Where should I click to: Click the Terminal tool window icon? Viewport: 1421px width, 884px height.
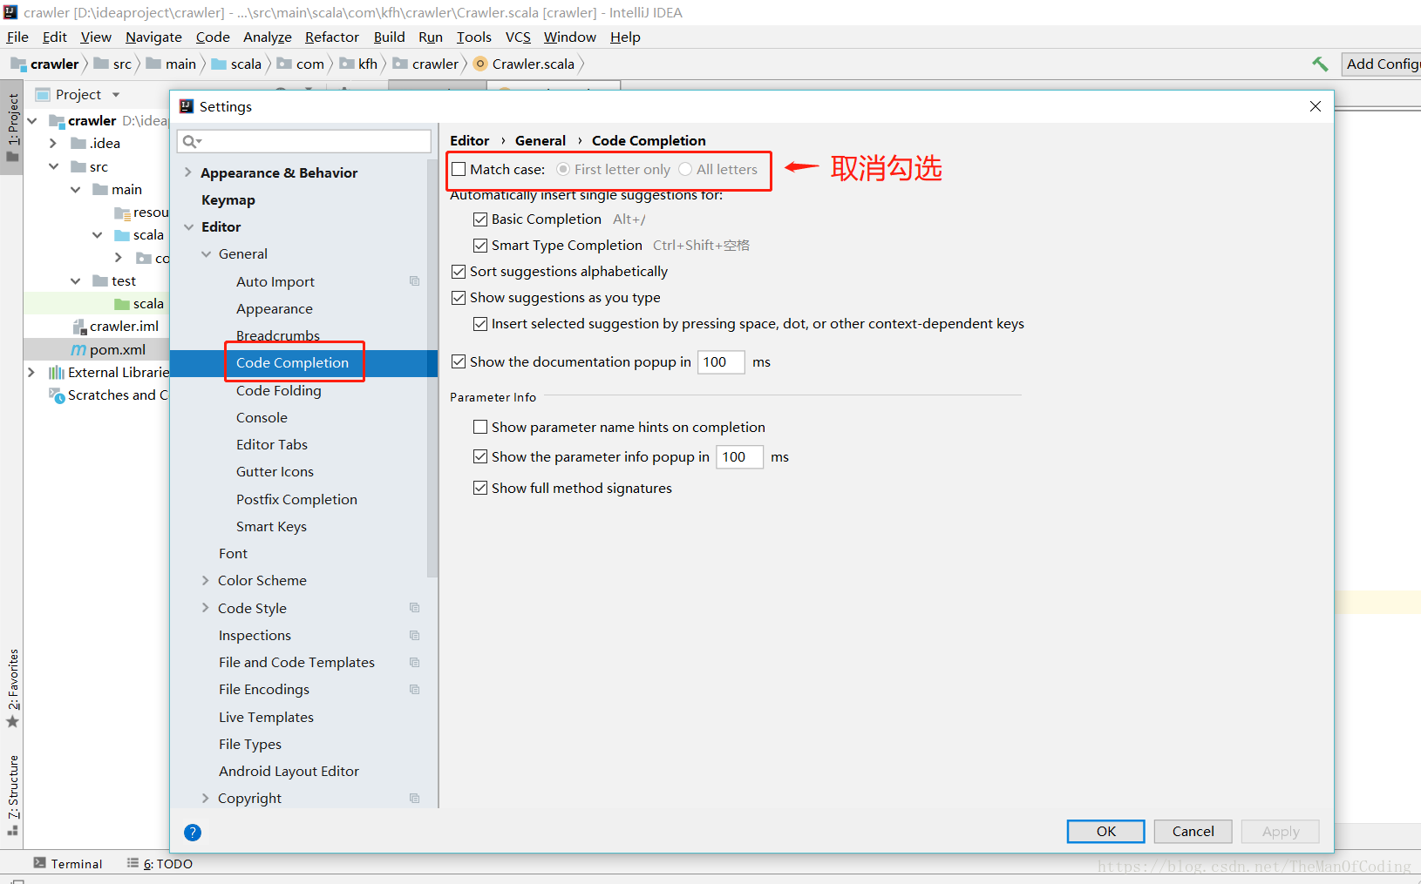point(39,863)
